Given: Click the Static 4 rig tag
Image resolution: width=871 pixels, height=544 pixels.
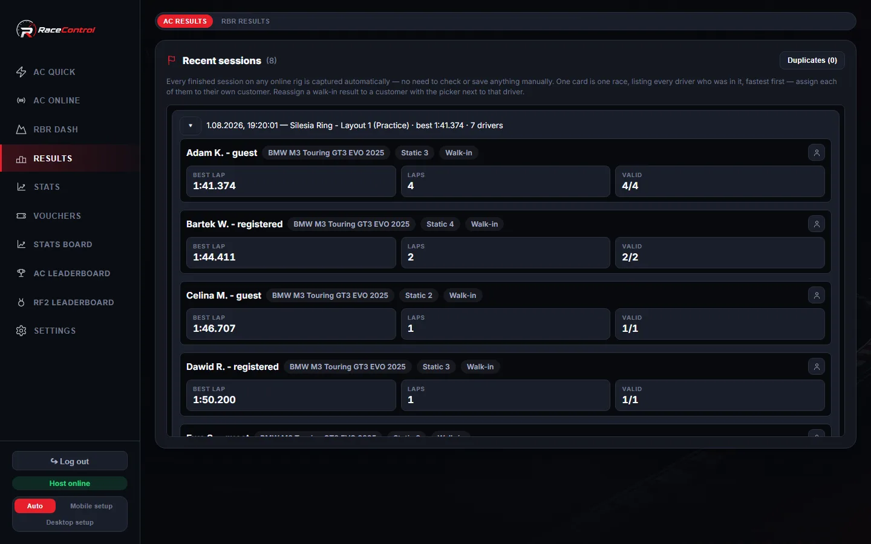Looking at the screenshot, I should tap(440, 224).
